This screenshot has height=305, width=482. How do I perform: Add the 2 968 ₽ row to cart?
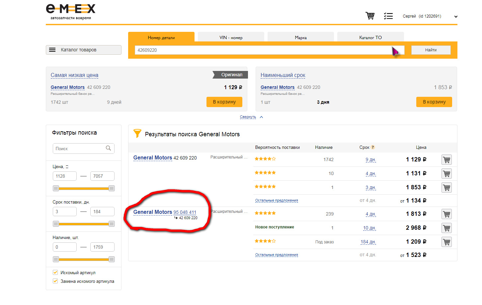(x=447, y=228)
